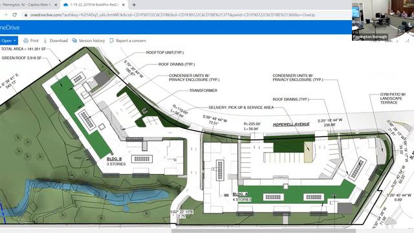The image size is (414, 233).
Task: Click the GYM PATIO W/ LANDSCAPE TERRACE label
Action: click(x=393, y=98)
